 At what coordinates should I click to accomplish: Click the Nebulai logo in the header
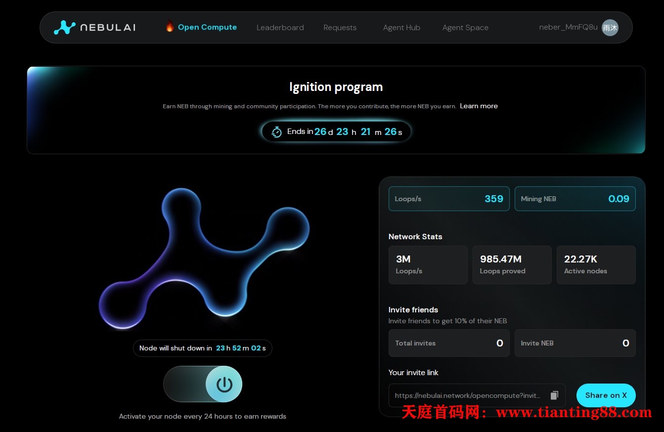point(94,28)
